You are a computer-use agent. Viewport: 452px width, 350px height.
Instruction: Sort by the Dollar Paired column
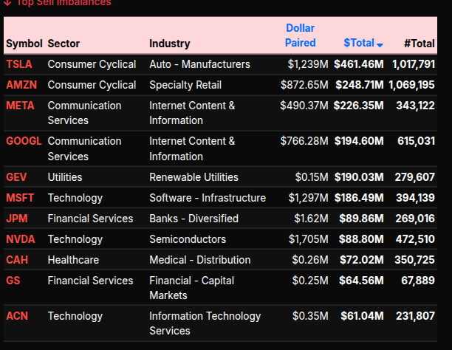point(300,35)
